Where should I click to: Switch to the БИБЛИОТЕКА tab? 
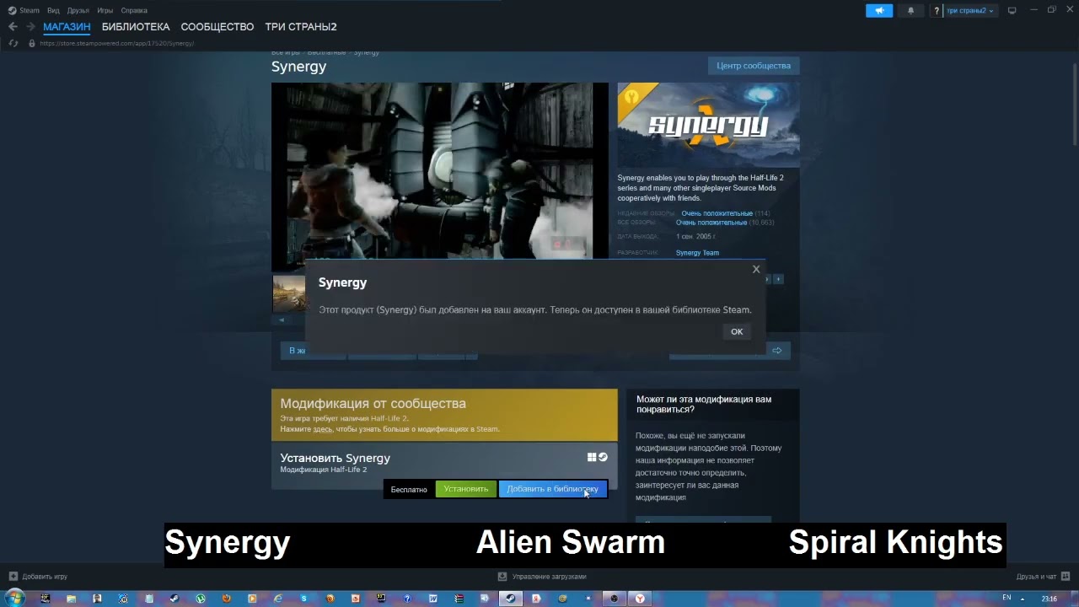point(136,27)
